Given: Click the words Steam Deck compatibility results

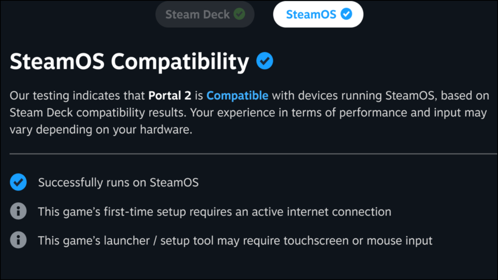Looking at the screenshot, I should point(97,113).
